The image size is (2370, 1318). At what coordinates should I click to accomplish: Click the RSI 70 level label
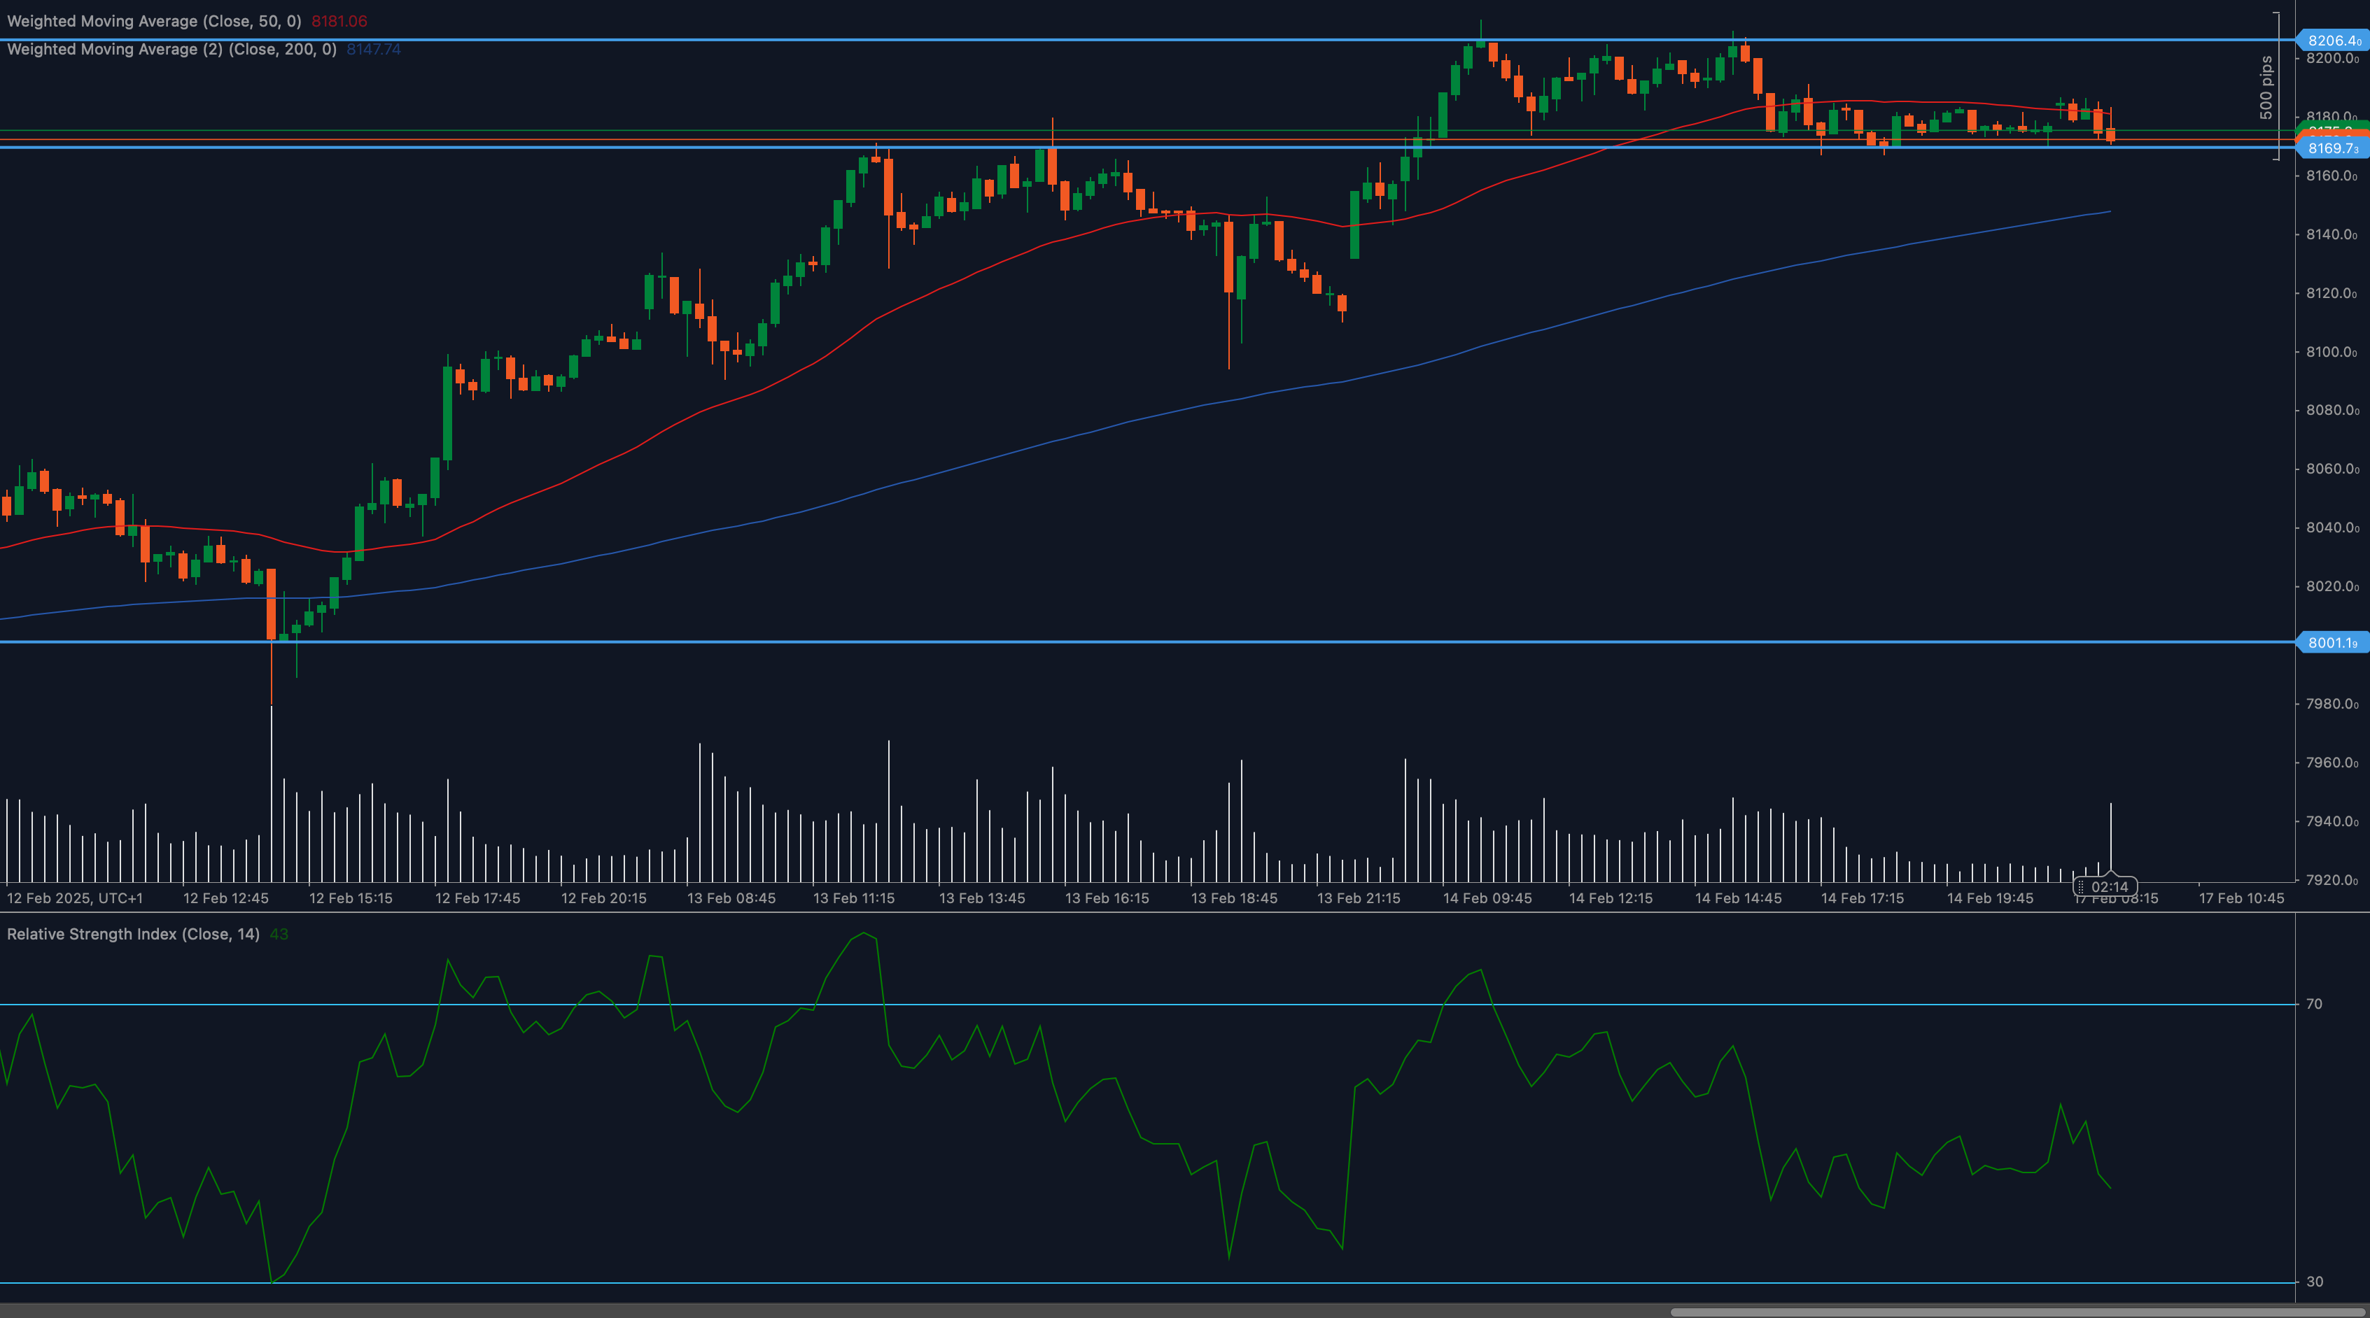coord(2314,1005)
